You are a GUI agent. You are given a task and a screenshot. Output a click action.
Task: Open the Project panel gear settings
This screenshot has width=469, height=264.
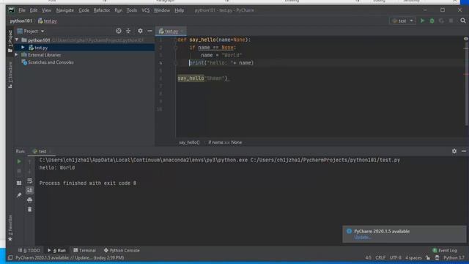click(140, 31)
